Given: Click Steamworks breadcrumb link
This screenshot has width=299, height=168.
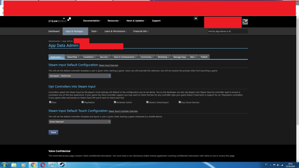Looking at the screenshot, I should tap(54, 41).
